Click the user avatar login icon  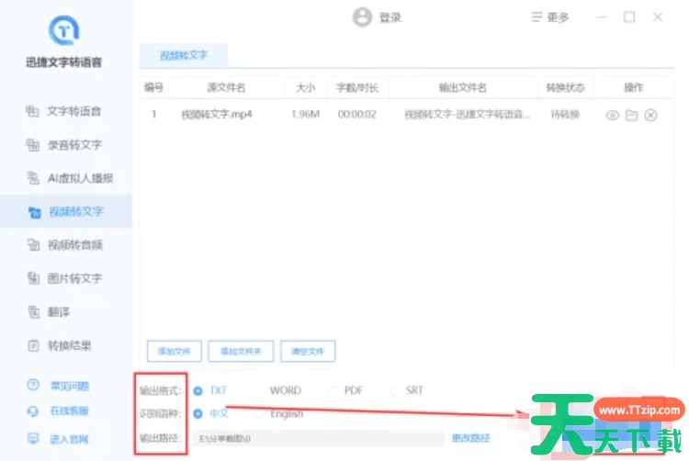click(x=362, y=17)
